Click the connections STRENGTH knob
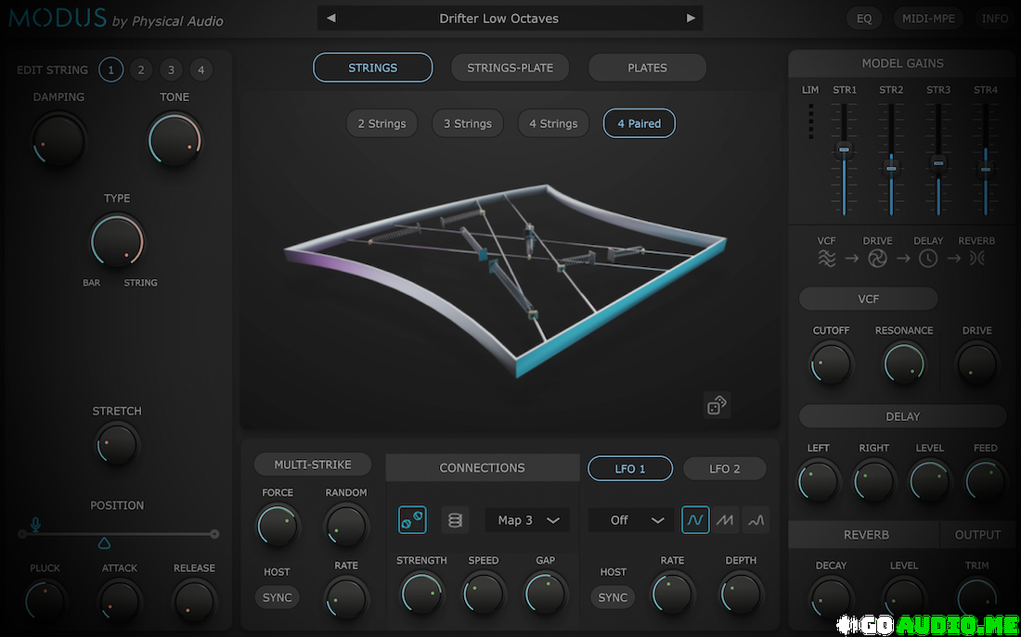This screenshot has height=637, width=1021. point(421,593)
